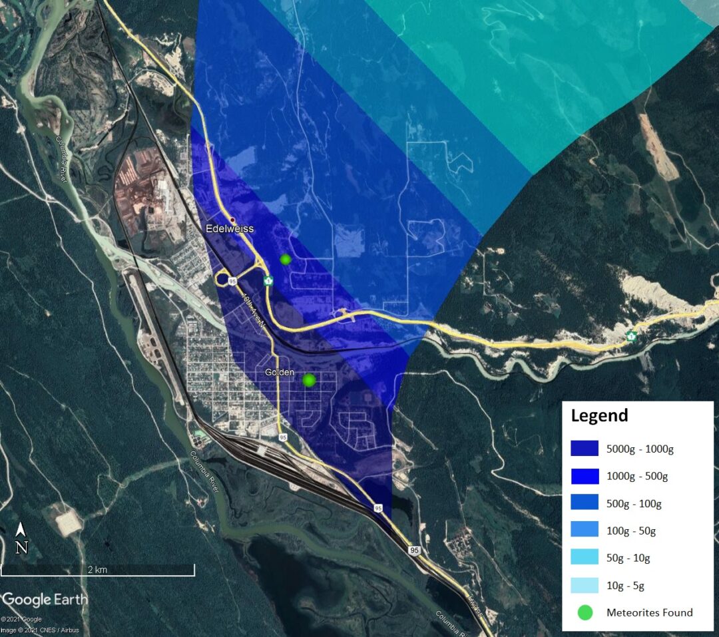
Task: Select the 50g - 10g legend swatch
Action: [x=584, y=557]
